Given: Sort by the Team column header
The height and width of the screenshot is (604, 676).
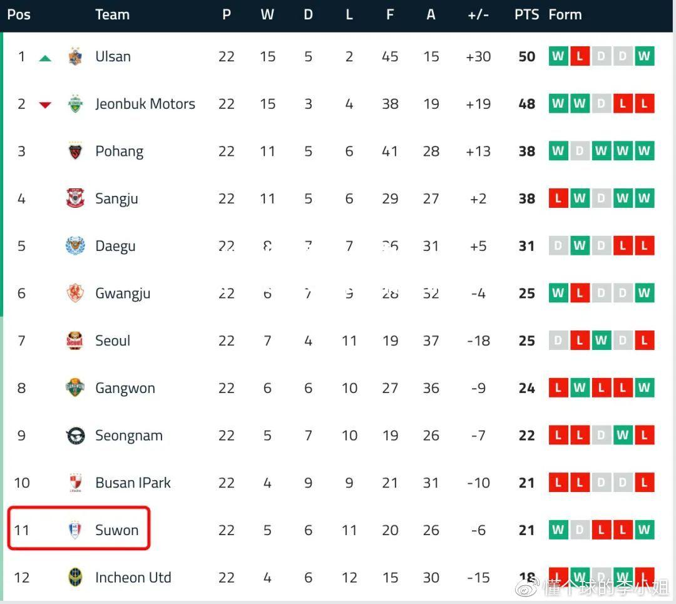Looking at the screenshot, I should [113, 14].
